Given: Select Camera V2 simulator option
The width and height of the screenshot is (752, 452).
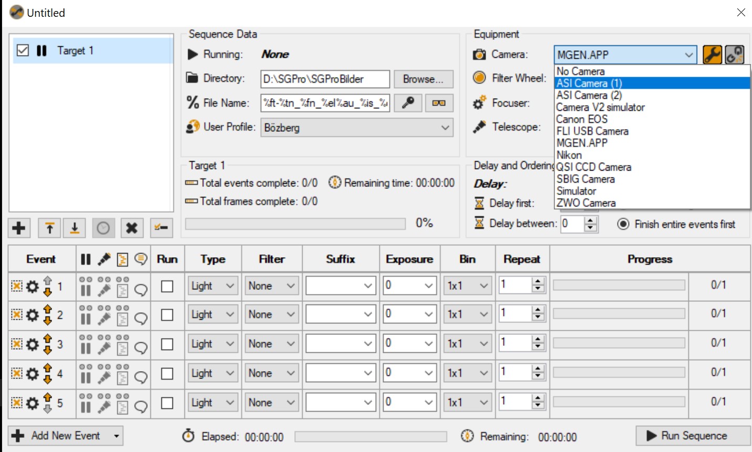Looking at the screenshot, I should coord(652,107).
